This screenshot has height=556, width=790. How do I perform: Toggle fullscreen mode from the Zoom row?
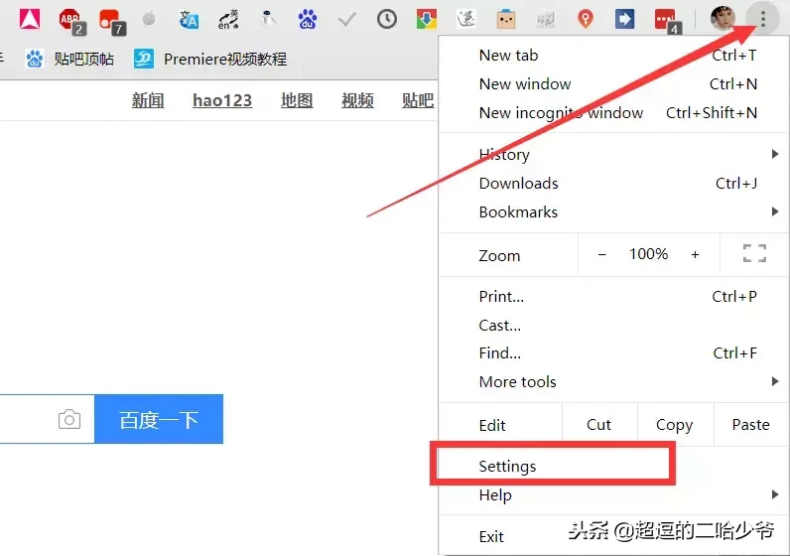[x=754, y=253]
